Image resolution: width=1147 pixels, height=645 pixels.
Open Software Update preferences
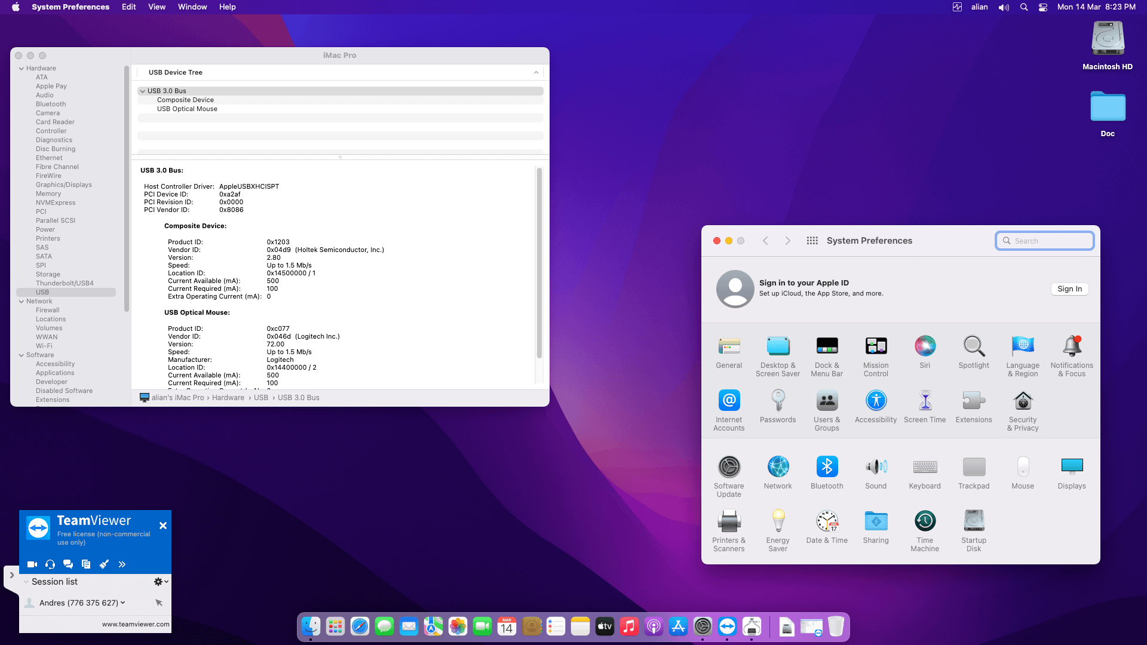pyautogui.click(x=729, y=477)
